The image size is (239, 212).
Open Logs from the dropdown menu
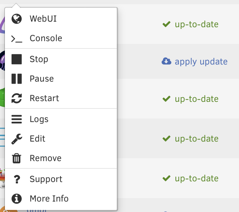tap(61, 119)
